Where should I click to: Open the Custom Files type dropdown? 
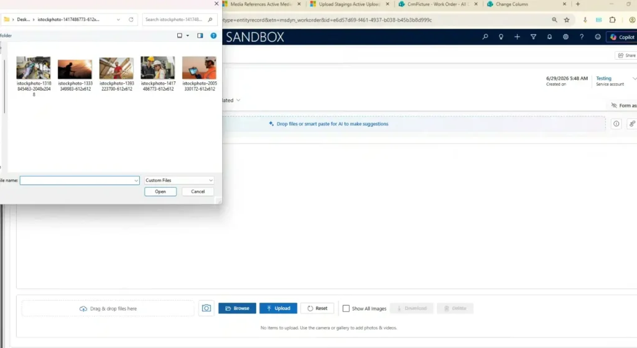point(179,180)
